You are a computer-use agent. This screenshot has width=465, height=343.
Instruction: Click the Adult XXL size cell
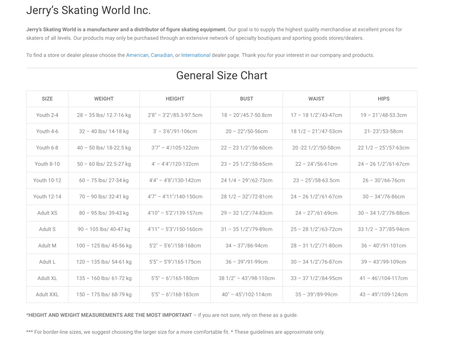(47, 294)
